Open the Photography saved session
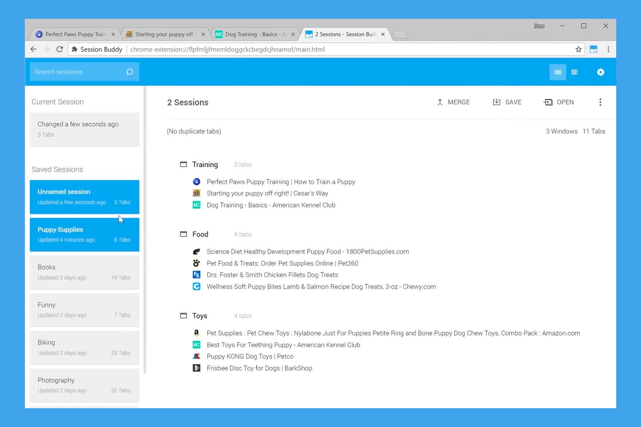Viewport: 641px width, 427px height. (85, 385)
